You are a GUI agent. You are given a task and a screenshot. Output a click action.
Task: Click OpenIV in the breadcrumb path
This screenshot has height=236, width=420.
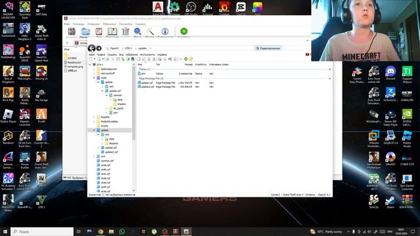(x=114, y=48)
